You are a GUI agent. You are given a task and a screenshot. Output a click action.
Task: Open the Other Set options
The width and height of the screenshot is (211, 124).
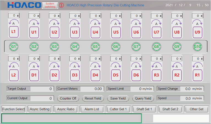point(196,109)
